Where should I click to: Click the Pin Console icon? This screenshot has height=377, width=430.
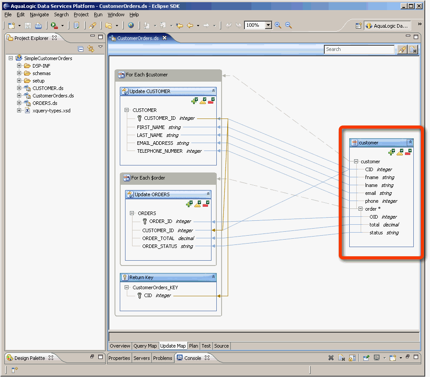tap(366, 358)
